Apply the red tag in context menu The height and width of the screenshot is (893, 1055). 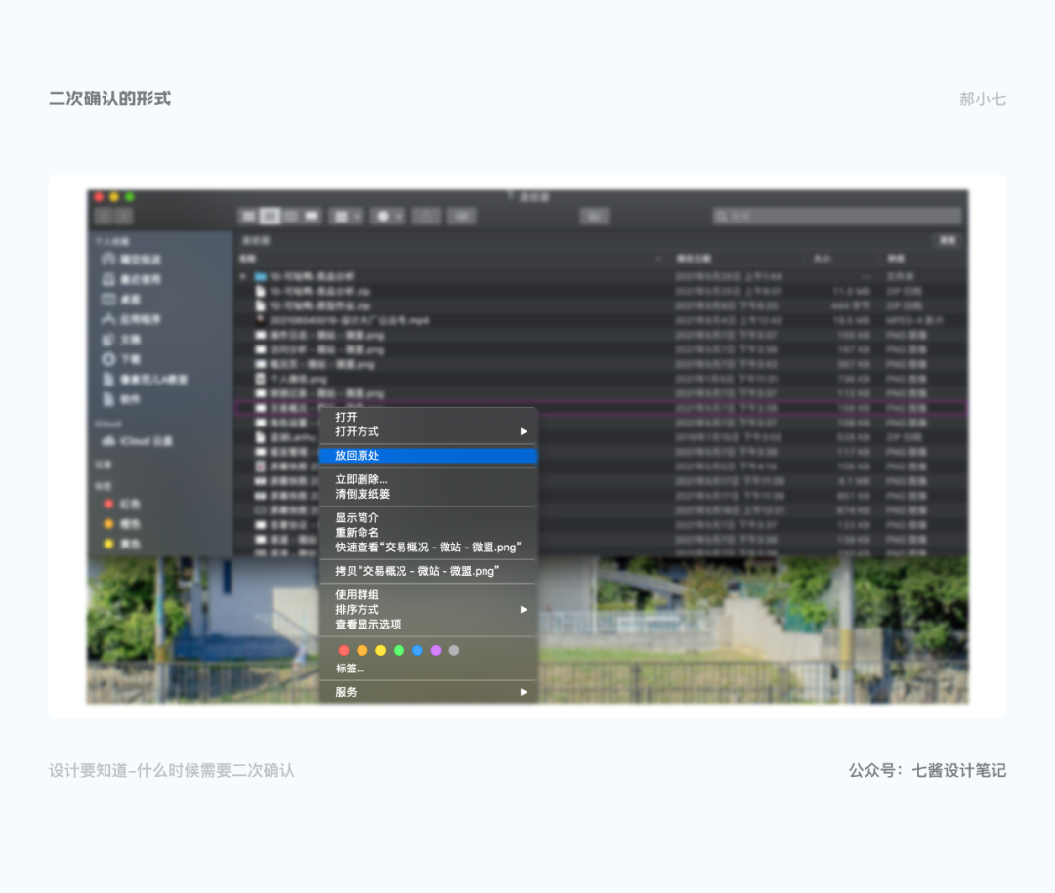pos(344,651)
